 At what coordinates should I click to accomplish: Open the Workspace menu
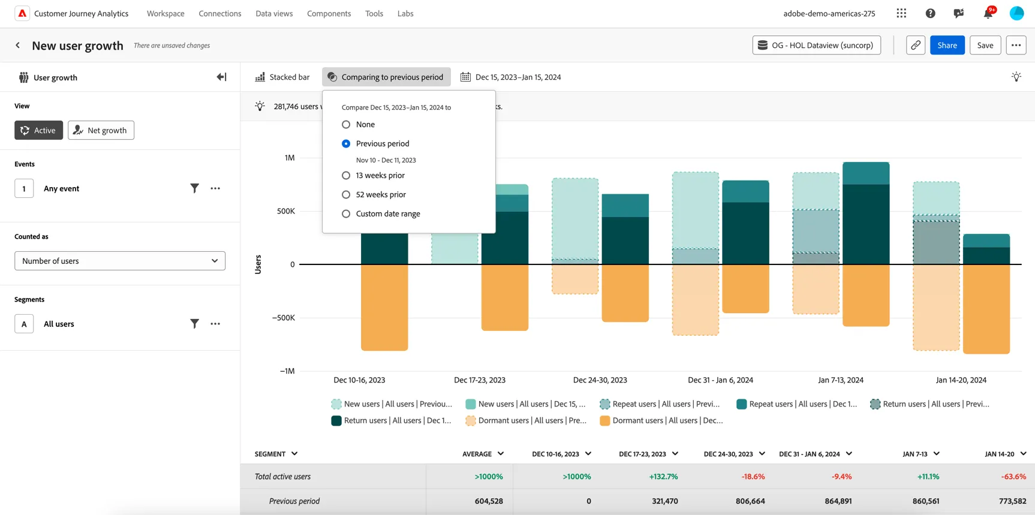point(166,13)
